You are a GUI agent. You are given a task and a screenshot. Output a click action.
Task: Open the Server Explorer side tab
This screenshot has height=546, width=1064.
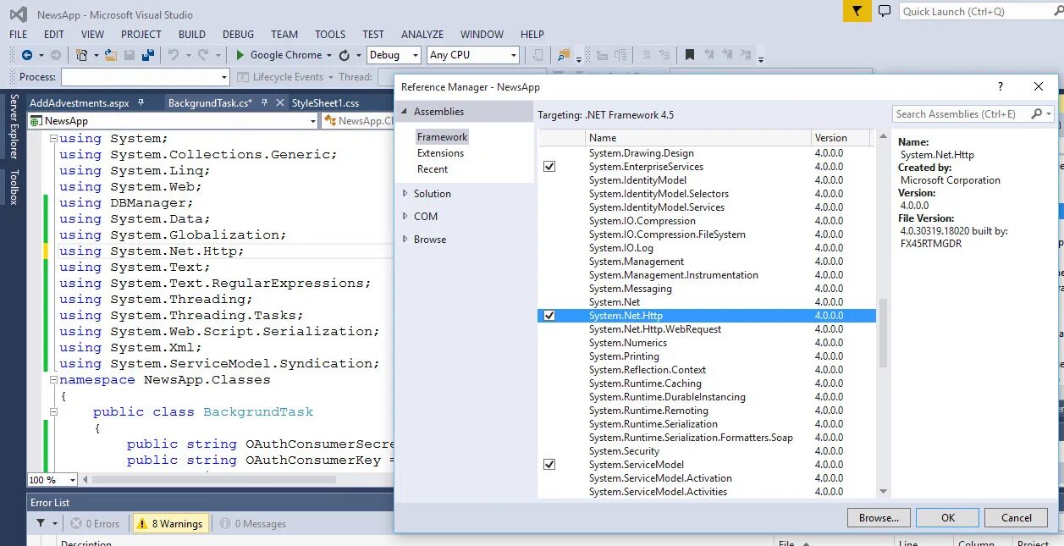14,127
